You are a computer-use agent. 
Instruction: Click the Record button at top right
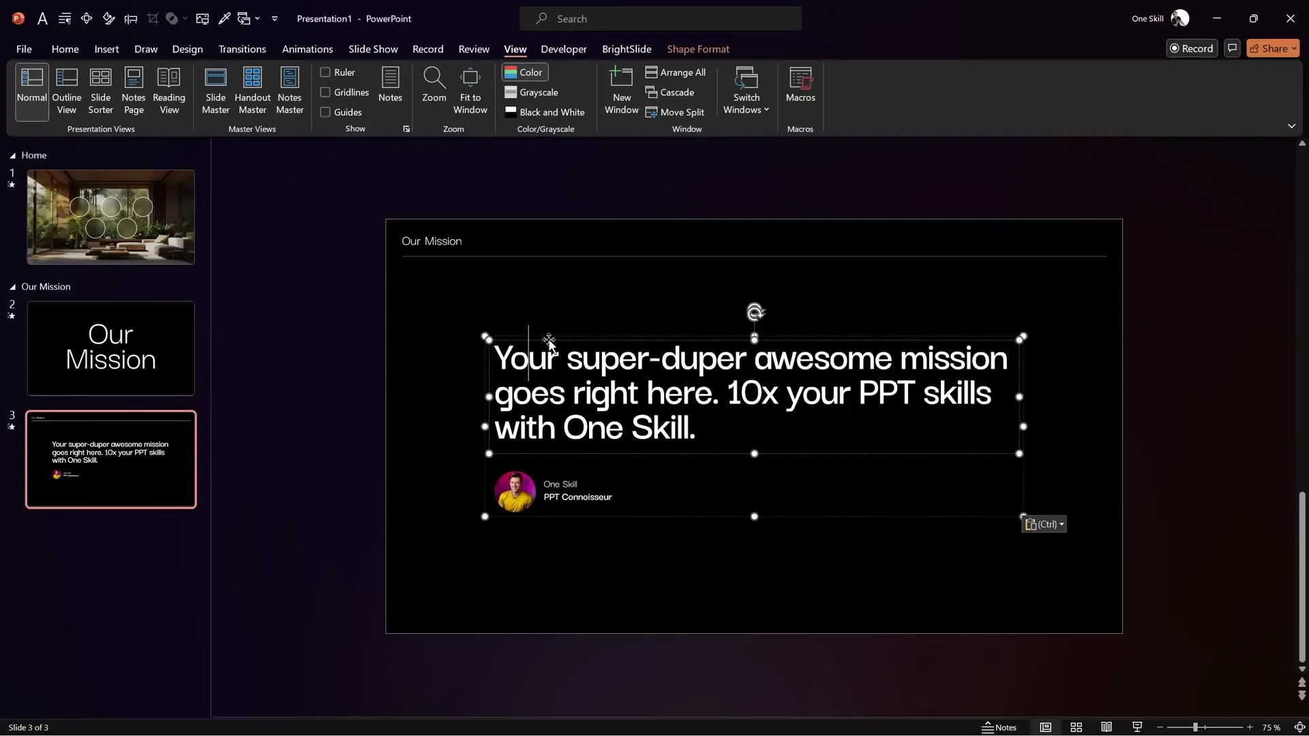1192,48
